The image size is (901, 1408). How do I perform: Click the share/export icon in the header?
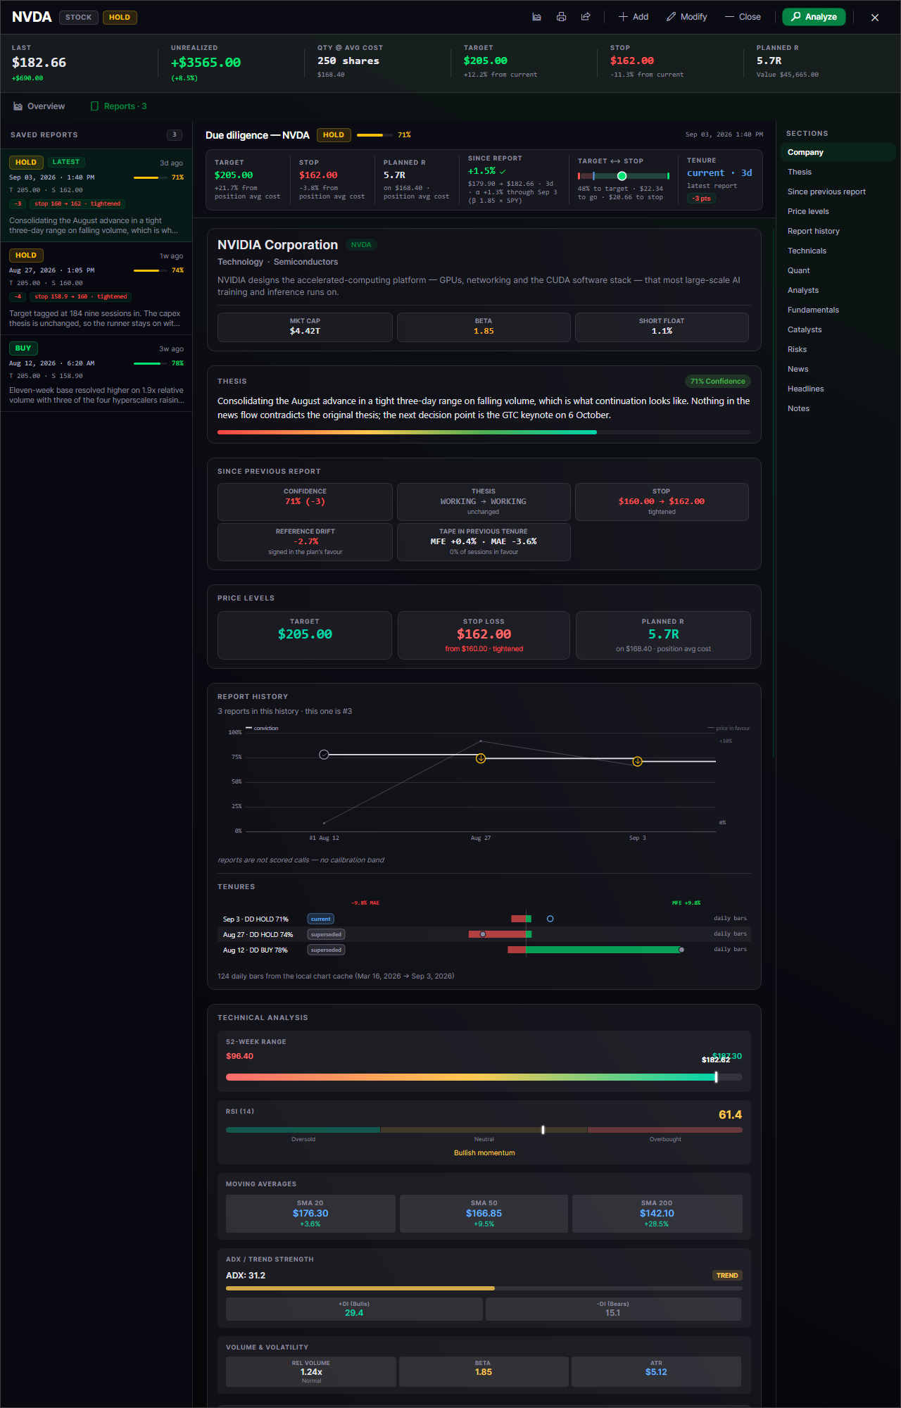586,17
